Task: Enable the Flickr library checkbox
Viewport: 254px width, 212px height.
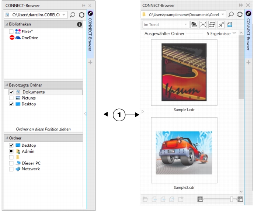Action: coord(11,32)
